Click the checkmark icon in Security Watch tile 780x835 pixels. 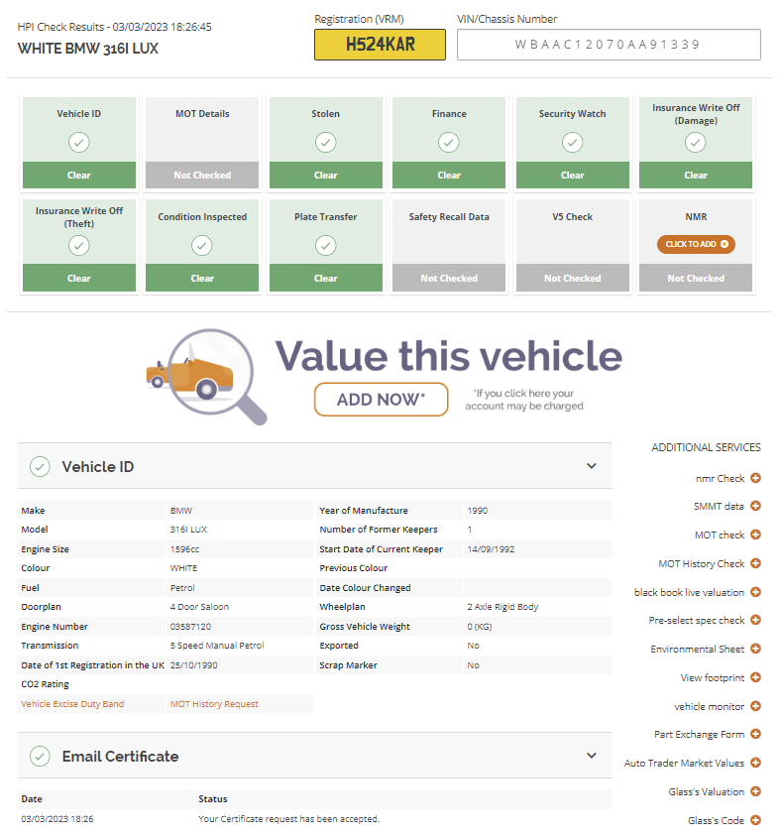coord(572,142)
